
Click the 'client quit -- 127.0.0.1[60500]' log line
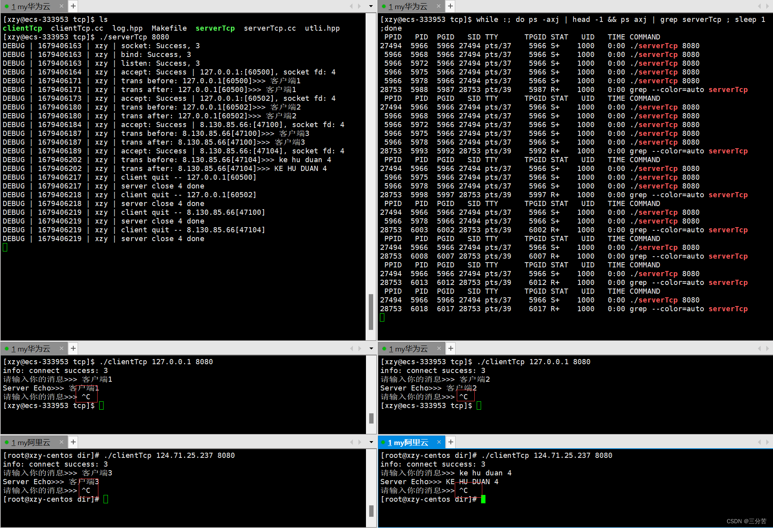[x=129, y=177]
